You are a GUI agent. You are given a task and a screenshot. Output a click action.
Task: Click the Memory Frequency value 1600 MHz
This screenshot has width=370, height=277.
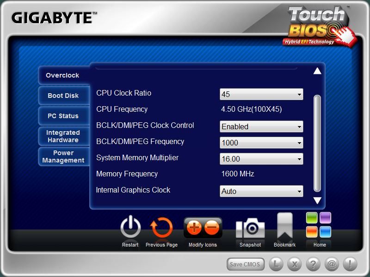(238, 174)
